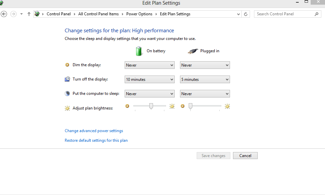Click the Cancel button

pos(245,156)
